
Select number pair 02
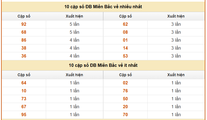pyautogui.click(x=125, y=83)
